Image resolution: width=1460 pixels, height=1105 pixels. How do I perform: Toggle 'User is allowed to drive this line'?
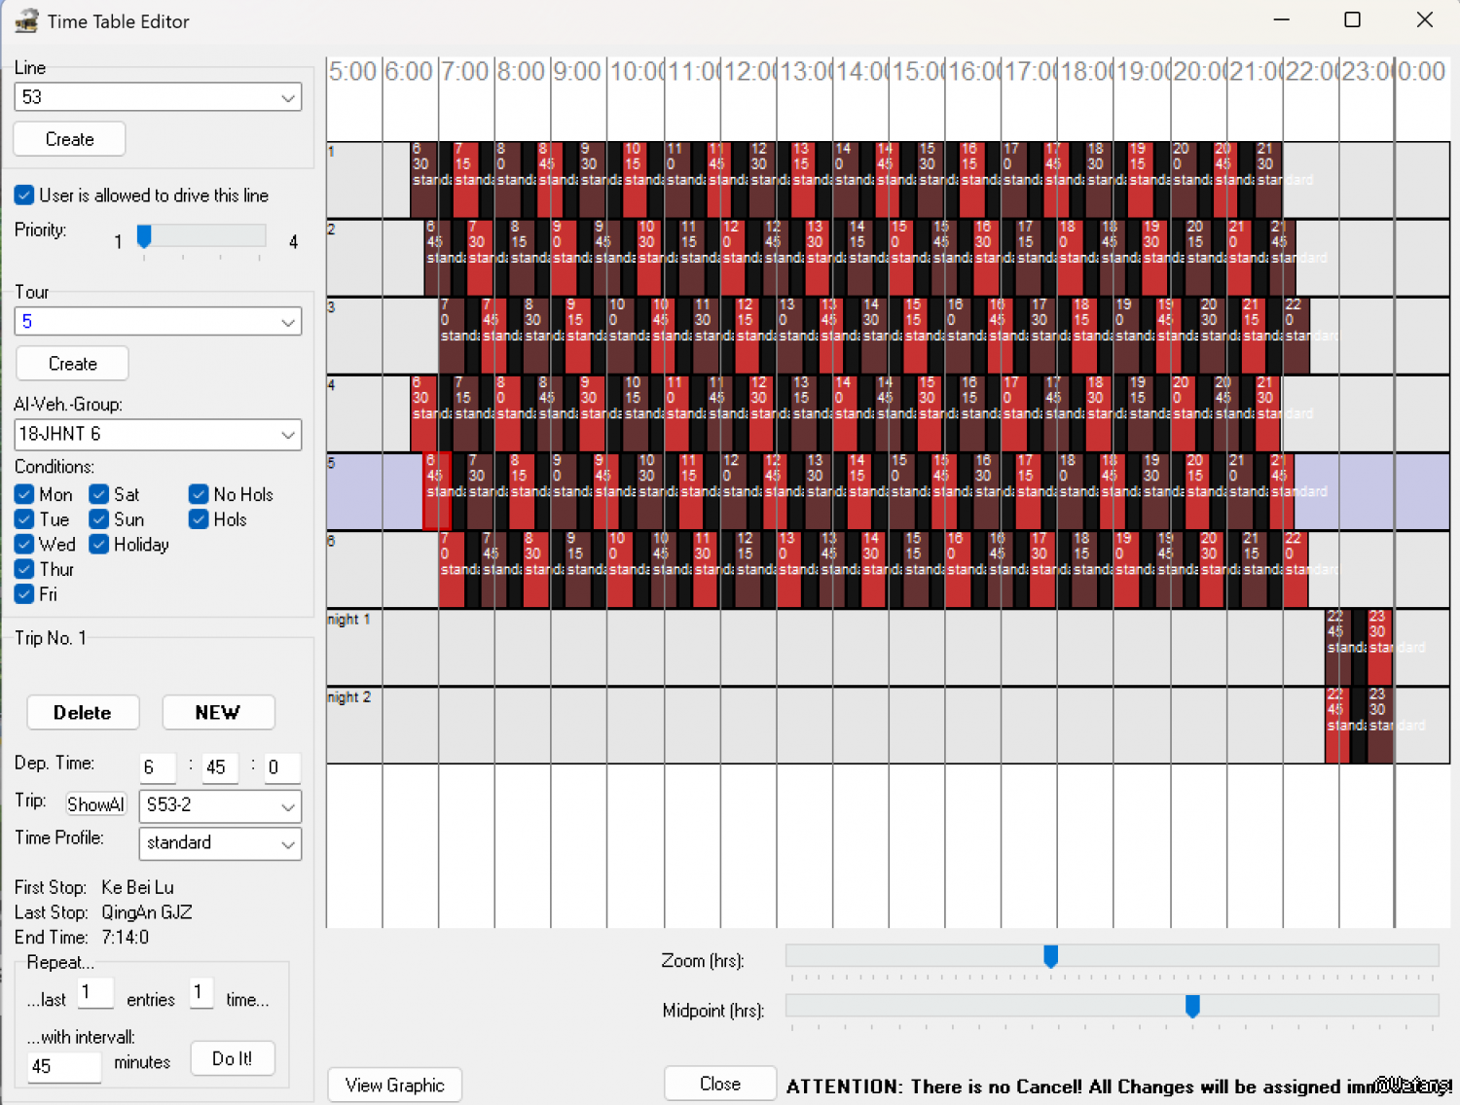(25, 196)
